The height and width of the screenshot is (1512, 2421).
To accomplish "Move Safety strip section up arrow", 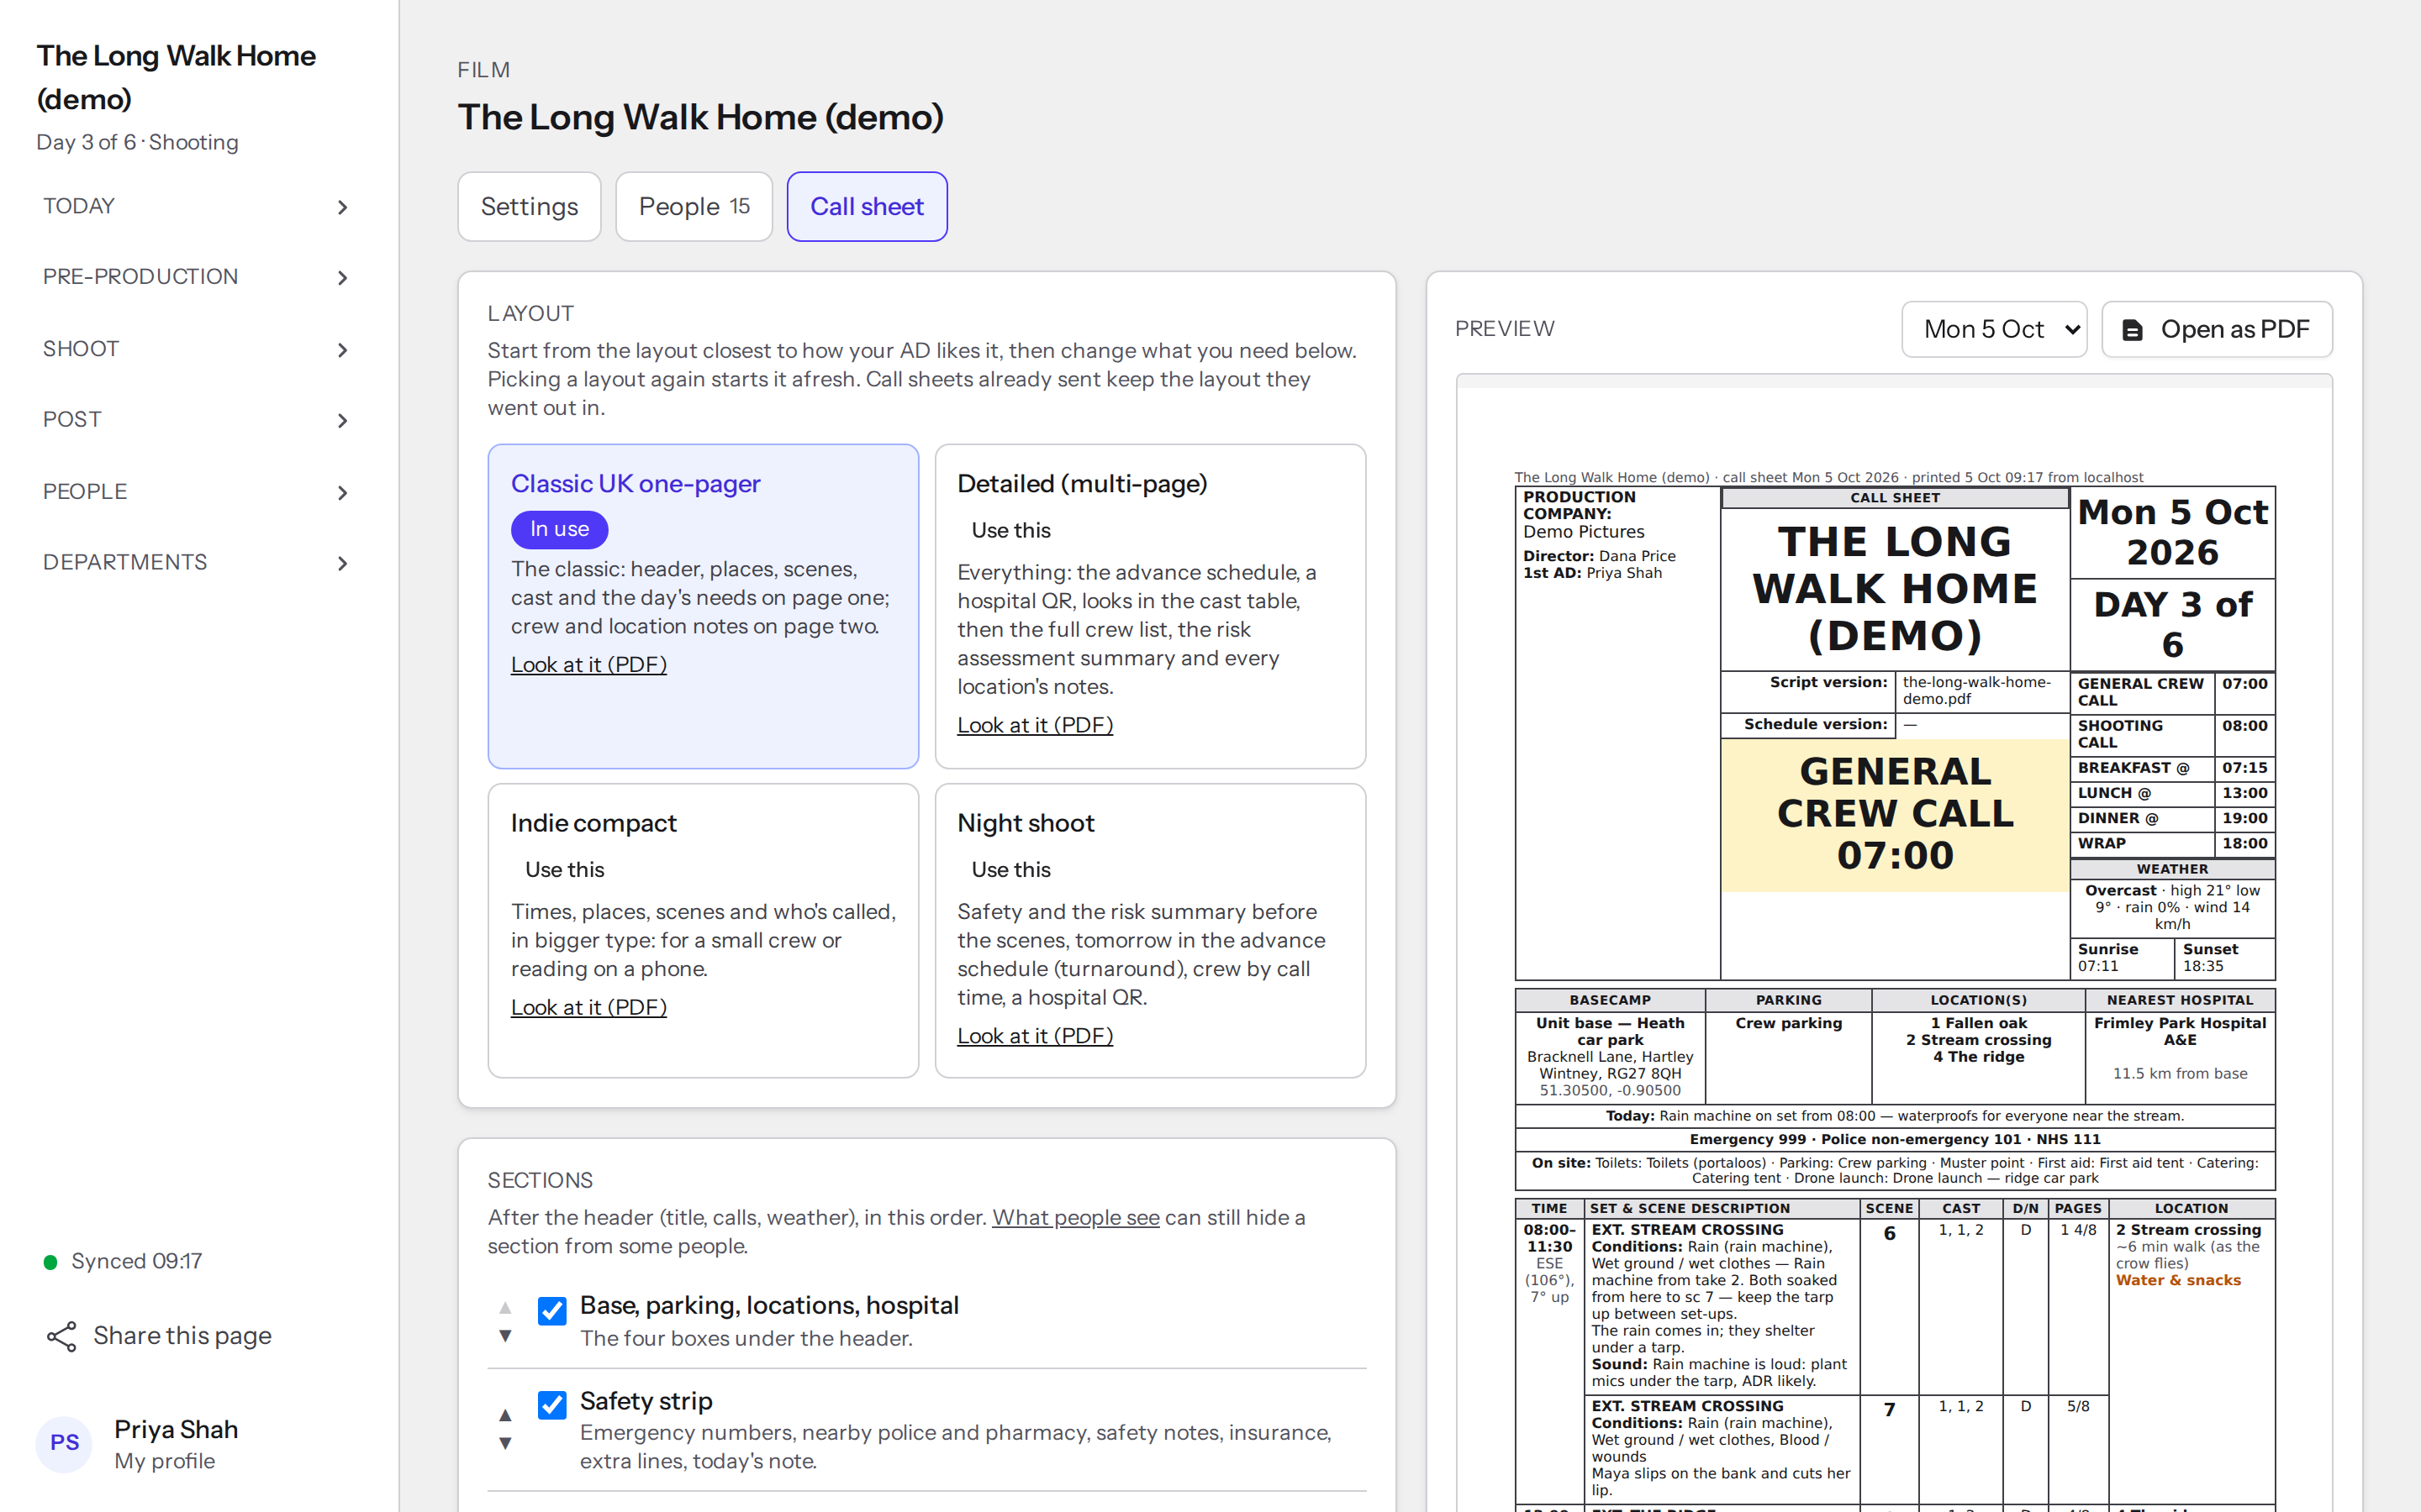I will coord(505,1415).
